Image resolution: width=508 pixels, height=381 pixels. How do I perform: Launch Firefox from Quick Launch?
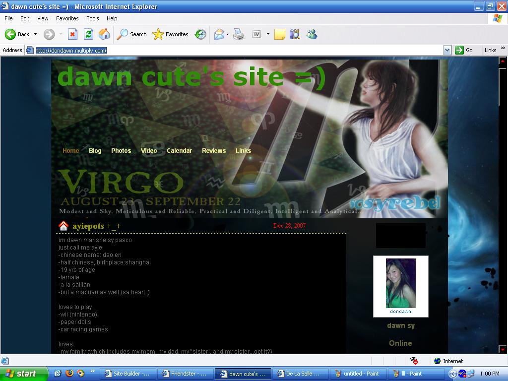(69, 373)
